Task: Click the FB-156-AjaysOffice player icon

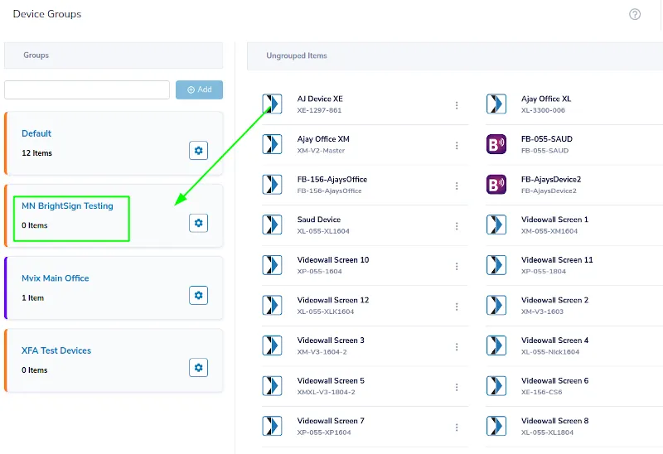Action: 272,184
